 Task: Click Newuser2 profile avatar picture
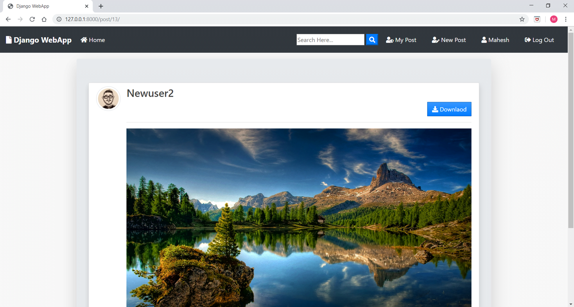(x=108, y=98)
